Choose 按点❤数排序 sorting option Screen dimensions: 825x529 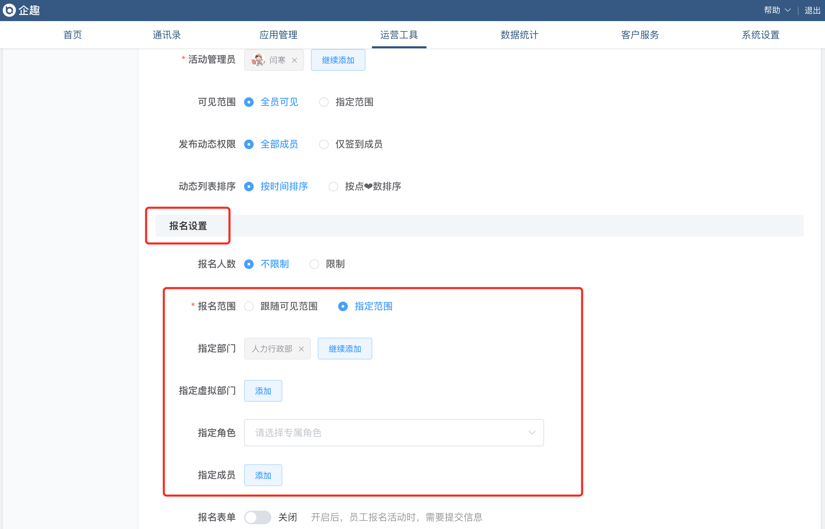(x=333, y=187)
